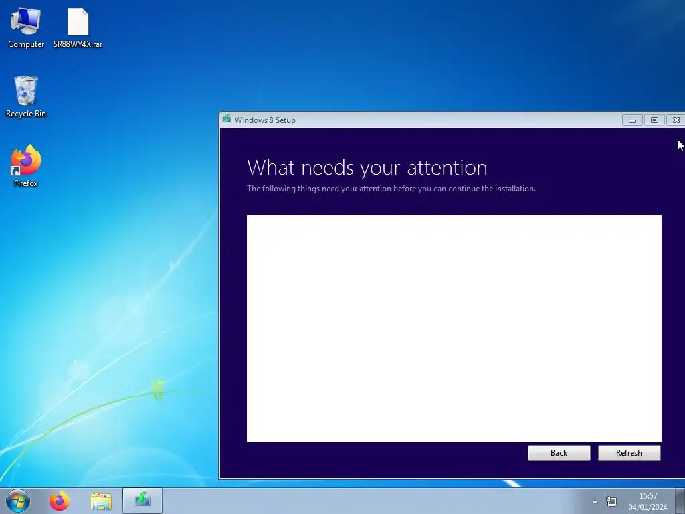Click the Show desktop strip beside the clock
This screenshot has width=685, height=514.
[x=680, y=501]
